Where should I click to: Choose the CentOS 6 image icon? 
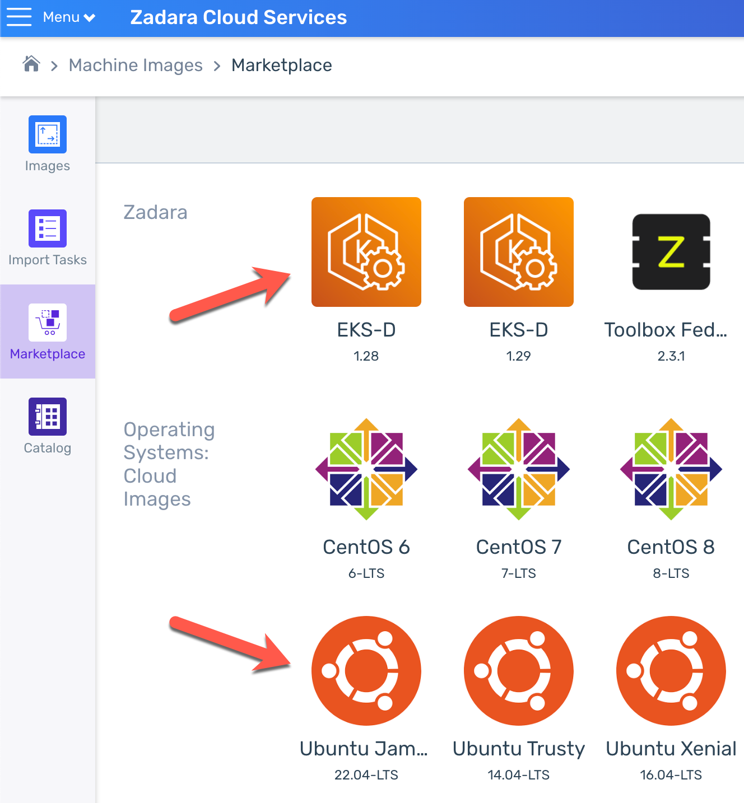(x=366, y=469)
